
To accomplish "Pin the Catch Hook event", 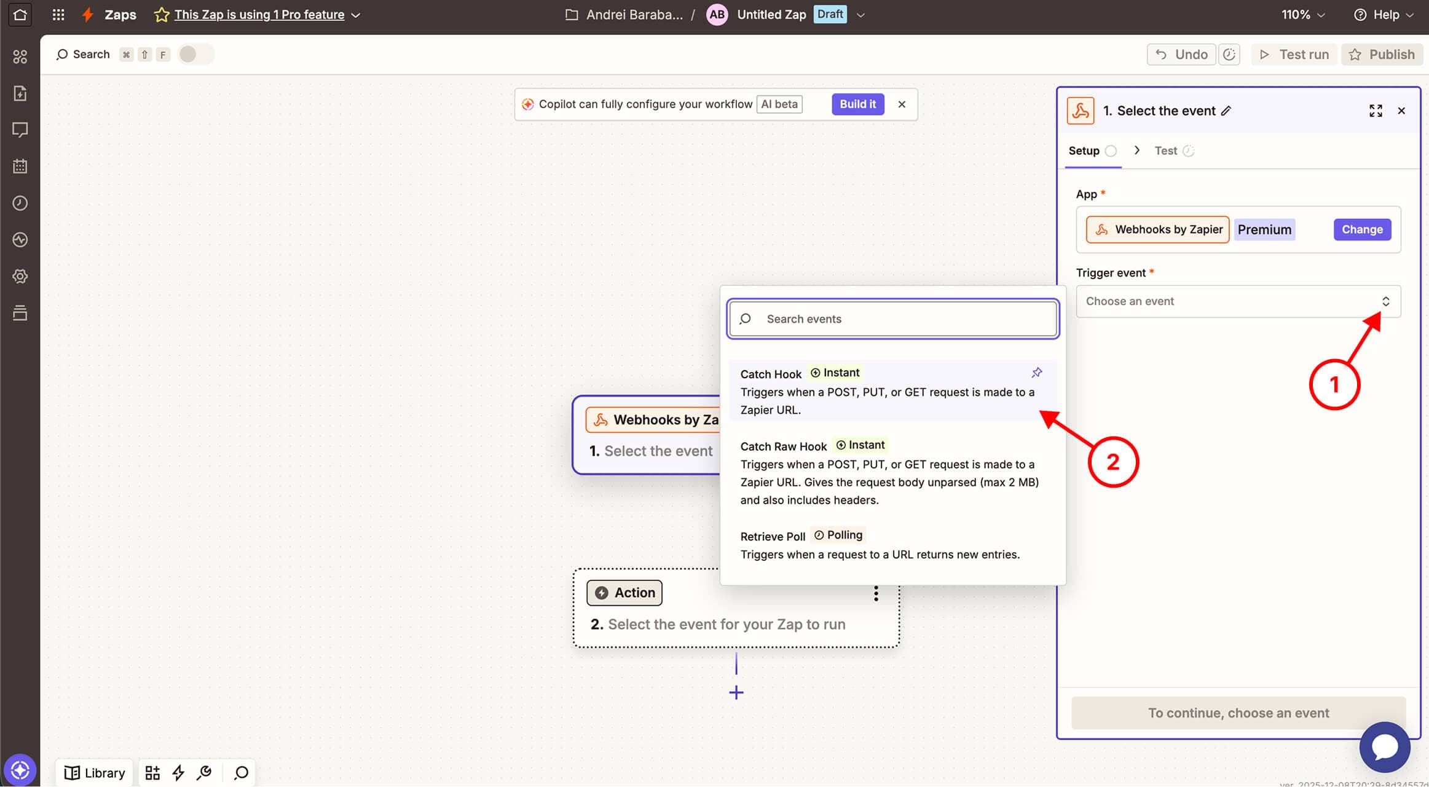I will point(1037,373).
